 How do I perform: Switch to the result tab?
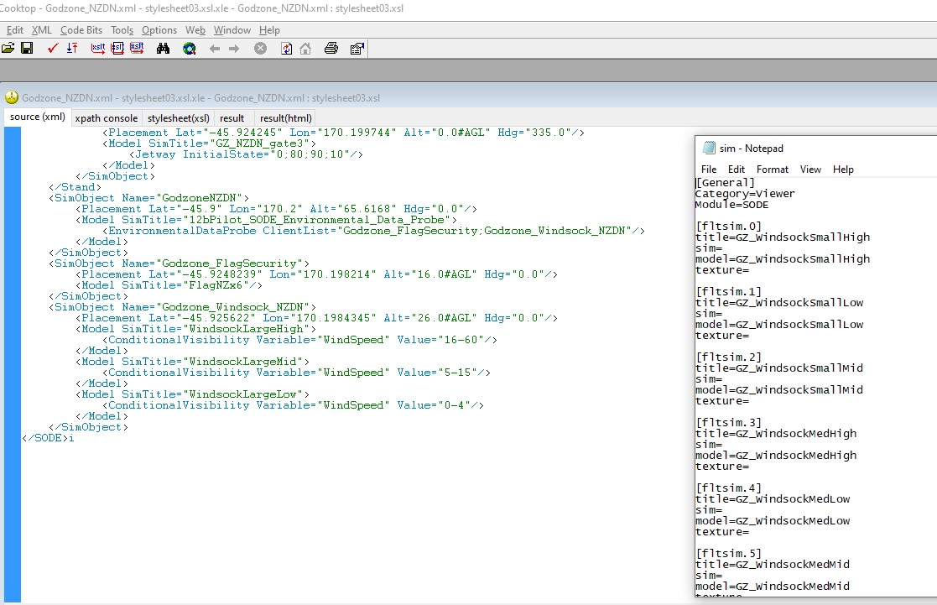pyautogui.click(x=232, y=118)
